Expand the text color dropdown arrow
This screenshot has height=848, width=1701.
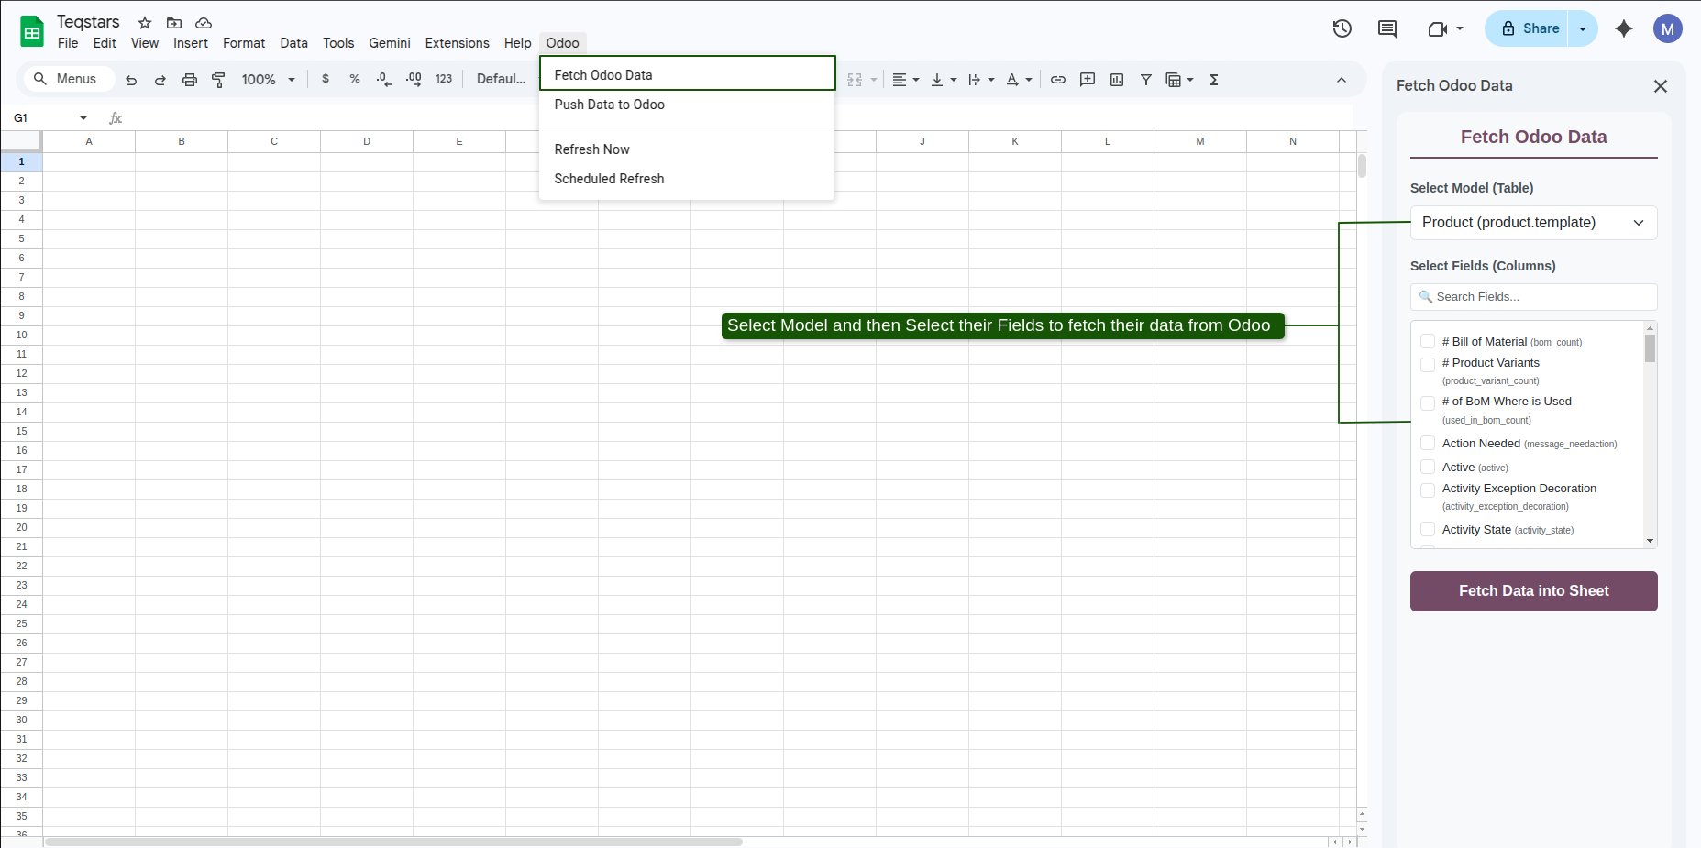point(1029,80)
